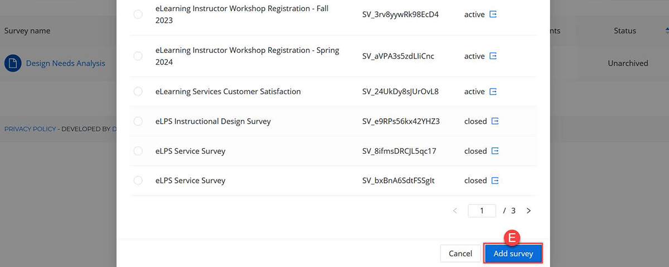Open Design Needs Analysis survey link
The height and width of the screenshot is (267, 669).
point(65,64)
